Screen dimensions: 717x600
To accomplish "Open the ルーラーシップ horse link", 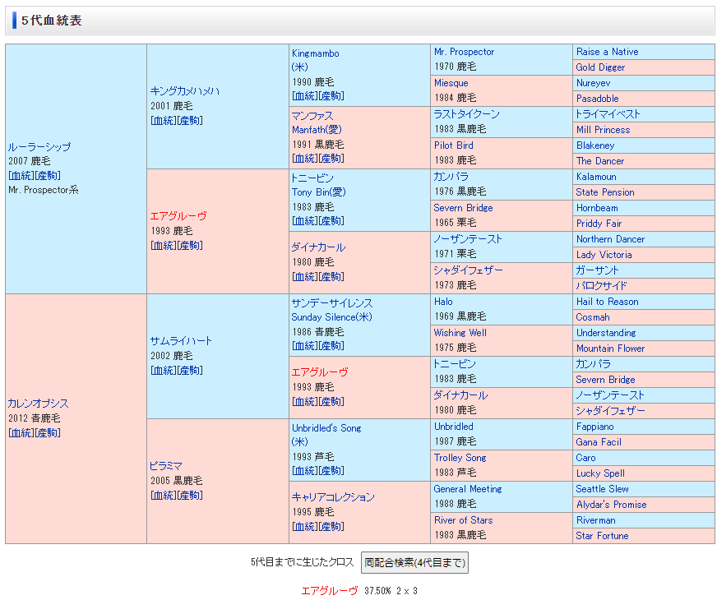I will 39,147.
